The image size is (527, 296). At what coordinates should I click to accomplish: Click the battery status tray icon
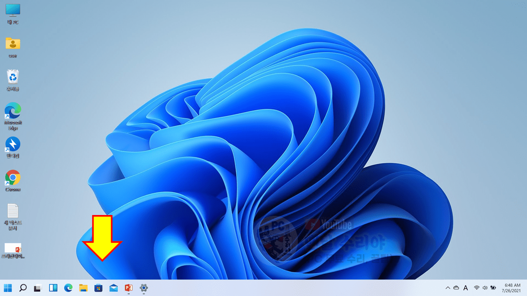pos(492,288)
